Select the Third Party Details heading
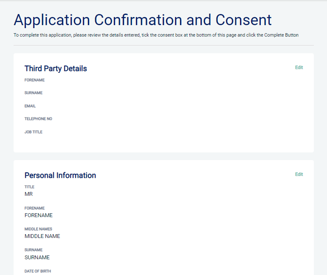The width and height of the screenshot is (327, 275). (56, 69)
